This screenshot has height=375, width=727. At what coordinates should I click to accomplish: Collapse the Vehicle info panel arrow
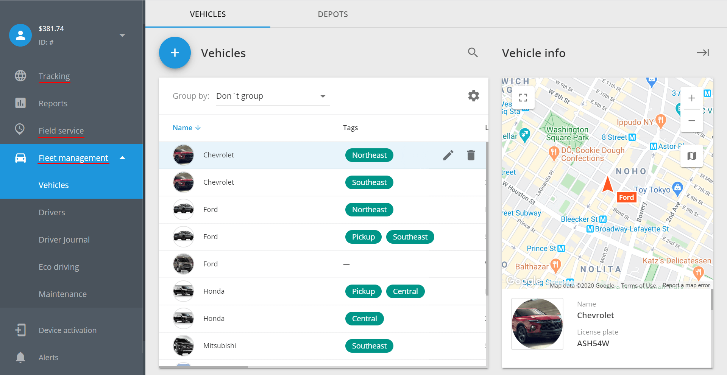coord(703,53)
